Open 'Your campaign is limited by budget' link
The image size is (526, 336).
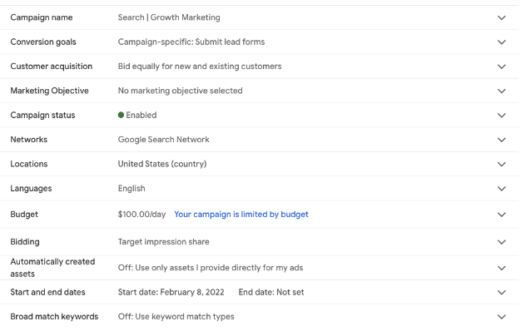241,215
